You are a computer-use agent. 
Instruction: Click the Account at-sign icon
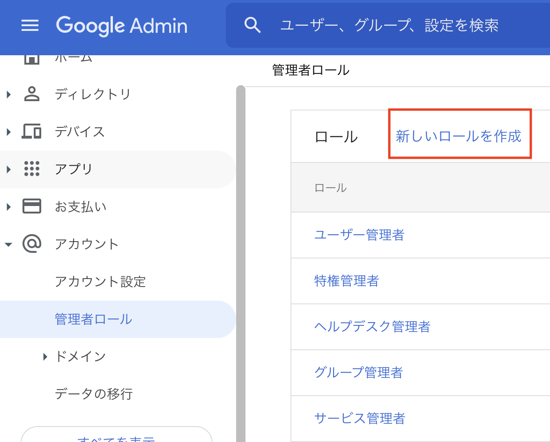(x=31, y=243)
